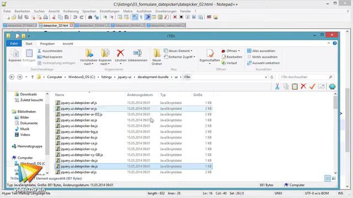Click the teal shell icon right of the checkmark

tap(332, 86)
